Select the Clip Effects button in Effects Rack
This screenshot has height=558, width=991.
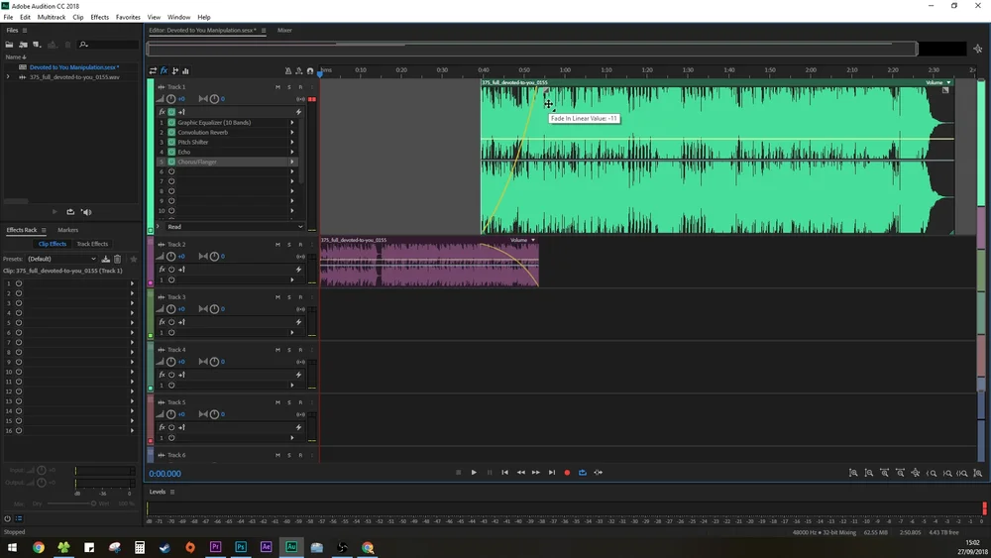click(52, 244)
